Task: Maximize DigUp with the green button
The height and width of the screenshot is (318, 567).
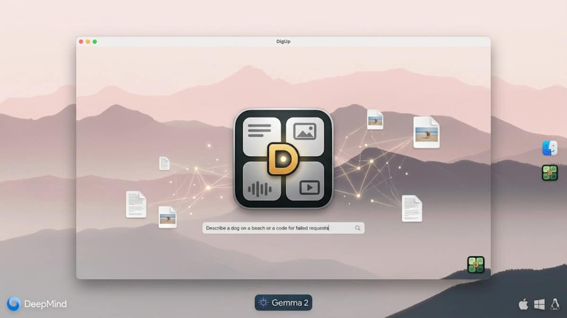Action: tap(94, 41)
